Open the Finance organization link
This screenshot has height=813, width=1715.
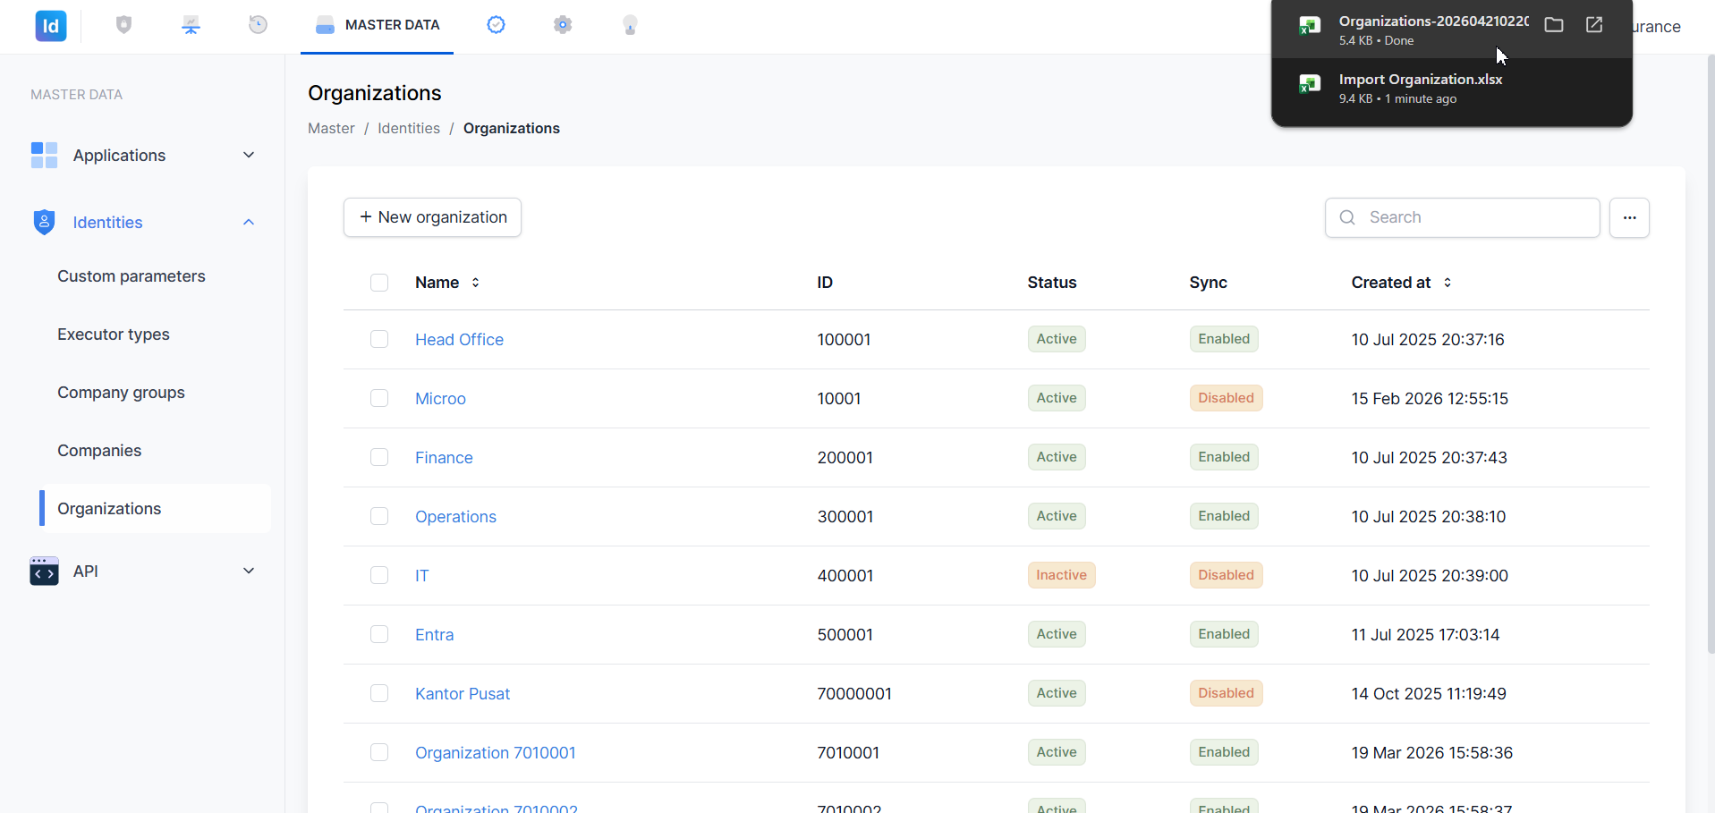pyautogui.click(x=444, y=458)
